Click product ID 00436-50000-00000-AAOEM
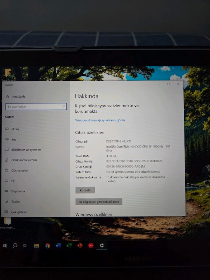The image size is (210, 280). point(126,166)
